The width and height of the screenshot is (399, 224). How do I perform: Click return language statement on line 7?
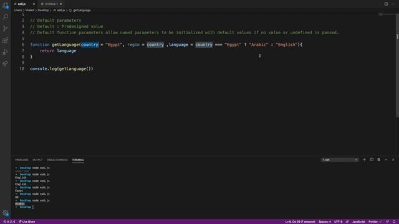[x=58, y=51]
